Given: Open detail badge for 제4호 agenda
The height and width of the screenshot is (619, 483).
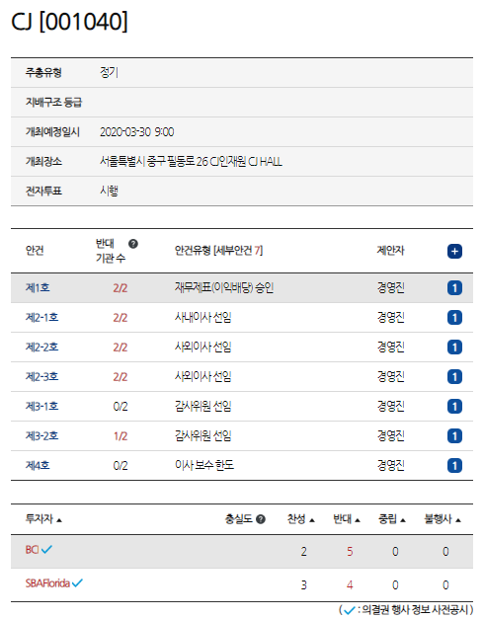Looking at the screenshot, I should (454, 465).
